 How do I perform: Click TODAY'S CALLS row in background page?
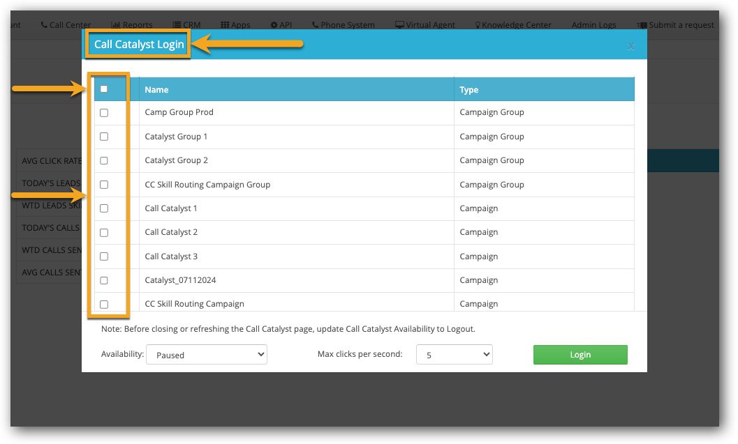click(x=50, y=228)
